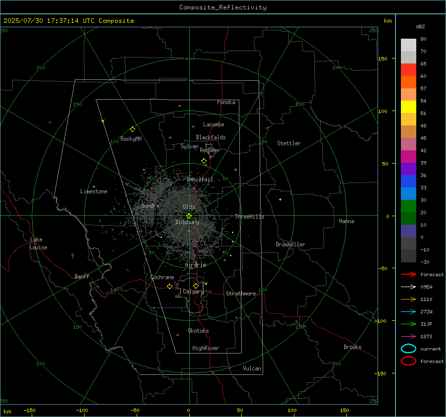This screenshot has width=446, height=417.
Task: Click the RockyMH label on the map
Action: (131, 139)
